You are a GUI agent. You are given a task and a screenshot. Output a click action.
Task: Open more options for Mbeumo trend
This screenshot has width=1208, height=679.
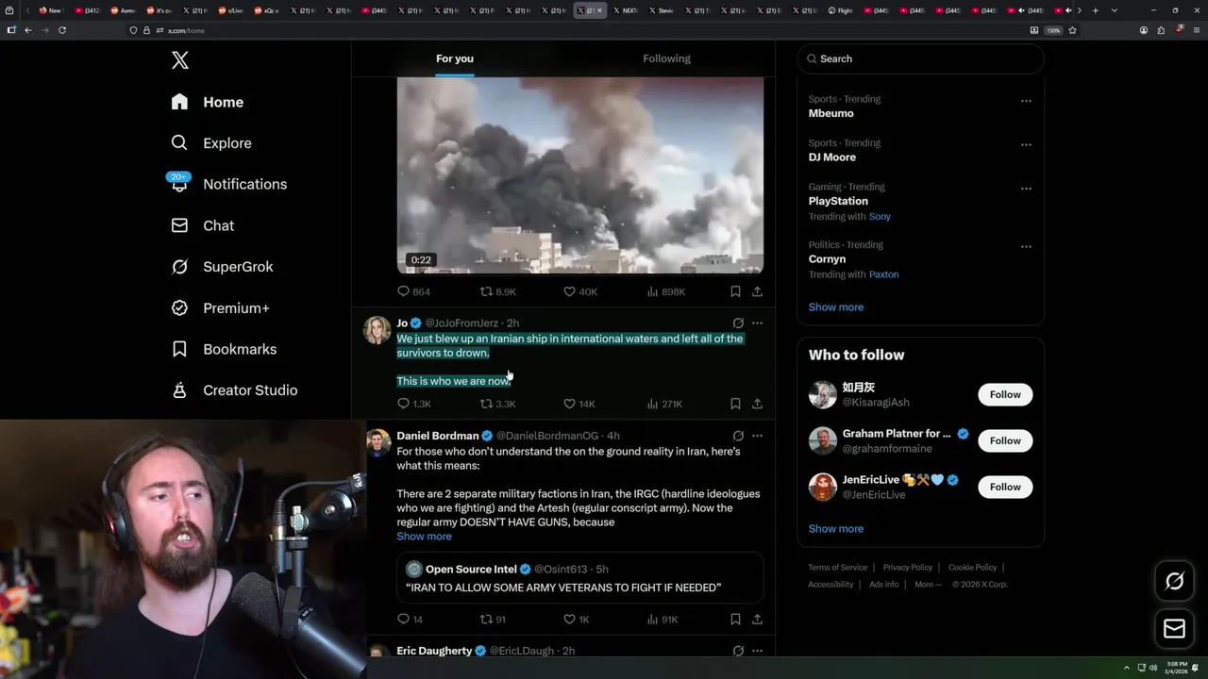pyautogui.click(x=1026, y=101)
